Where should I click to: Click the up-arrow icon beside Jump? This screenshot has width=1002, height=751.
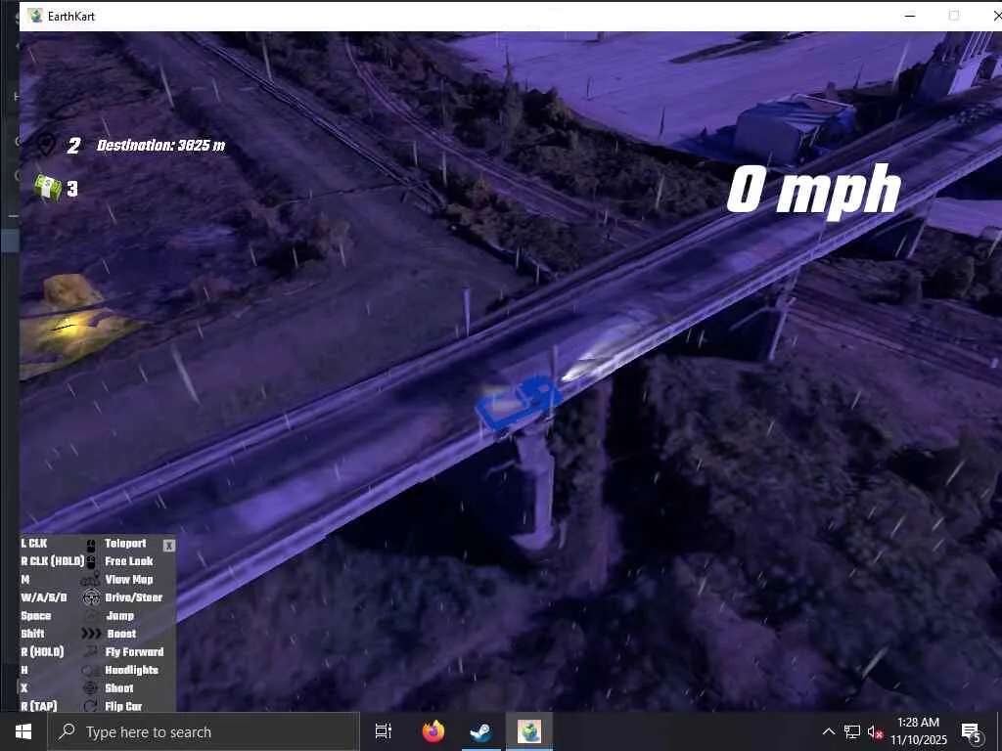pos(91,616)
